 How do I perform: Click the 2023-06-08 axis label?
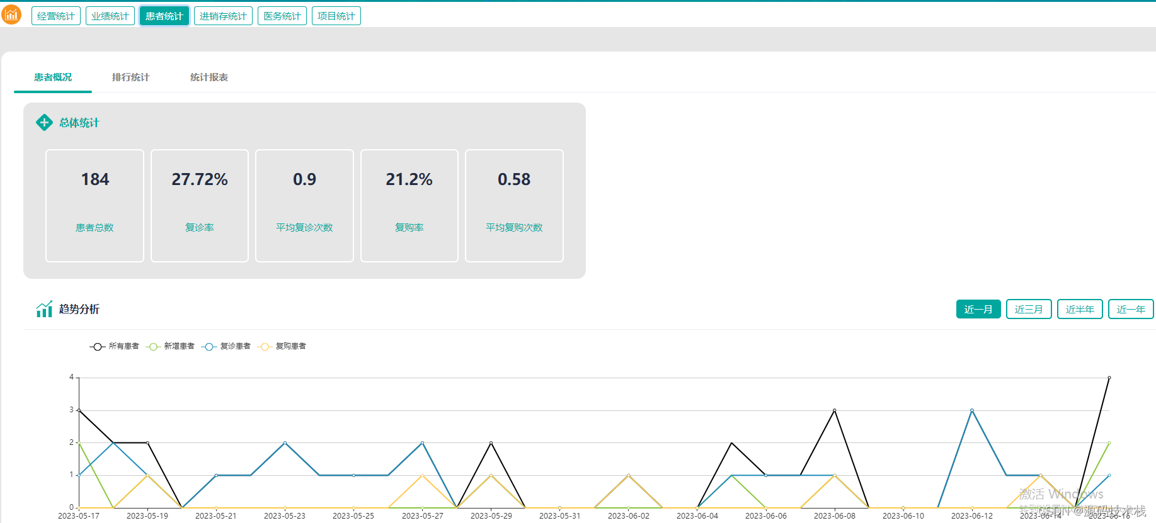835,515
